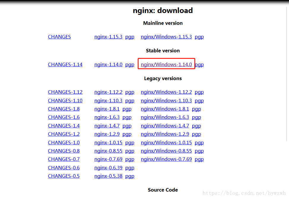Open pgp signature for nginx/Windows-1.14.0

tap(199, 65)
